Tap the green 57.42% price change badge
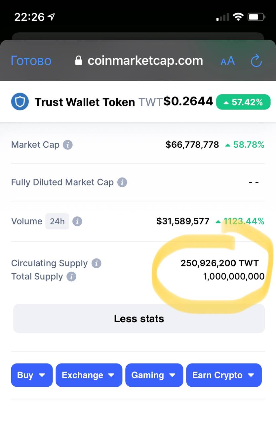 click(243, 102)
